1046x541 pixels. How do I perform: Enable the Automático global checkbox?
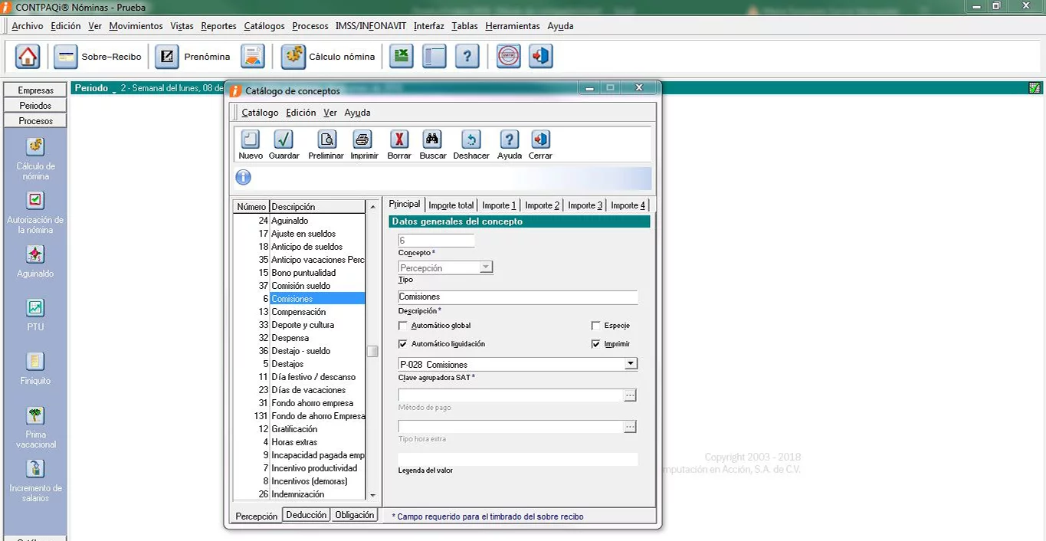click(403, 326)
